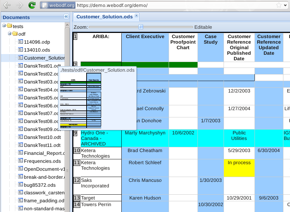Open DanskTest10.odt in the document list
Image resolution: width=290 pixels, height=212 pixels.
(42, 137)
